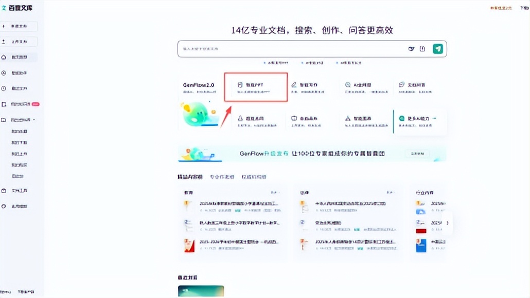This screenshot has height=298, width=530.
Task: Click the circle icon at the sidebar bottom
Action: coord(4,206)
